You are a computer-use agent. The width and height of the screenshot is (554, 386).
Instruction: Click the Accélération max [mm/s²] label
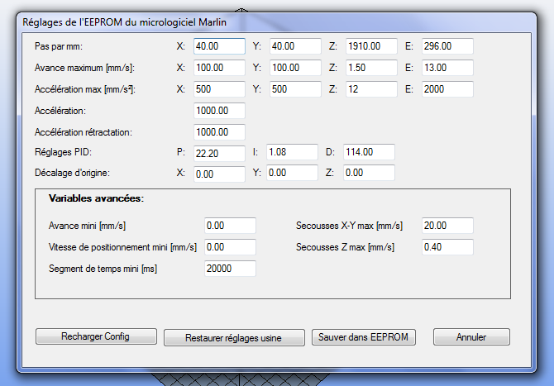tap(85, 90)
